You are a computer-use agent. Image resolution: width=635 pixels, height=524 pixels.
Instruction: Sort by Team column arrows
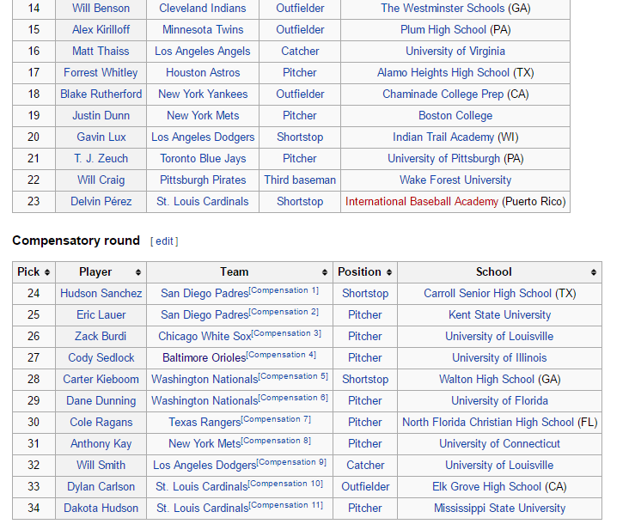(325, 272)
